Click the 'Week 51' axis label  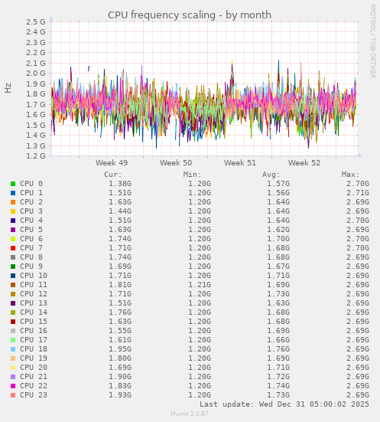click(240, 163)
